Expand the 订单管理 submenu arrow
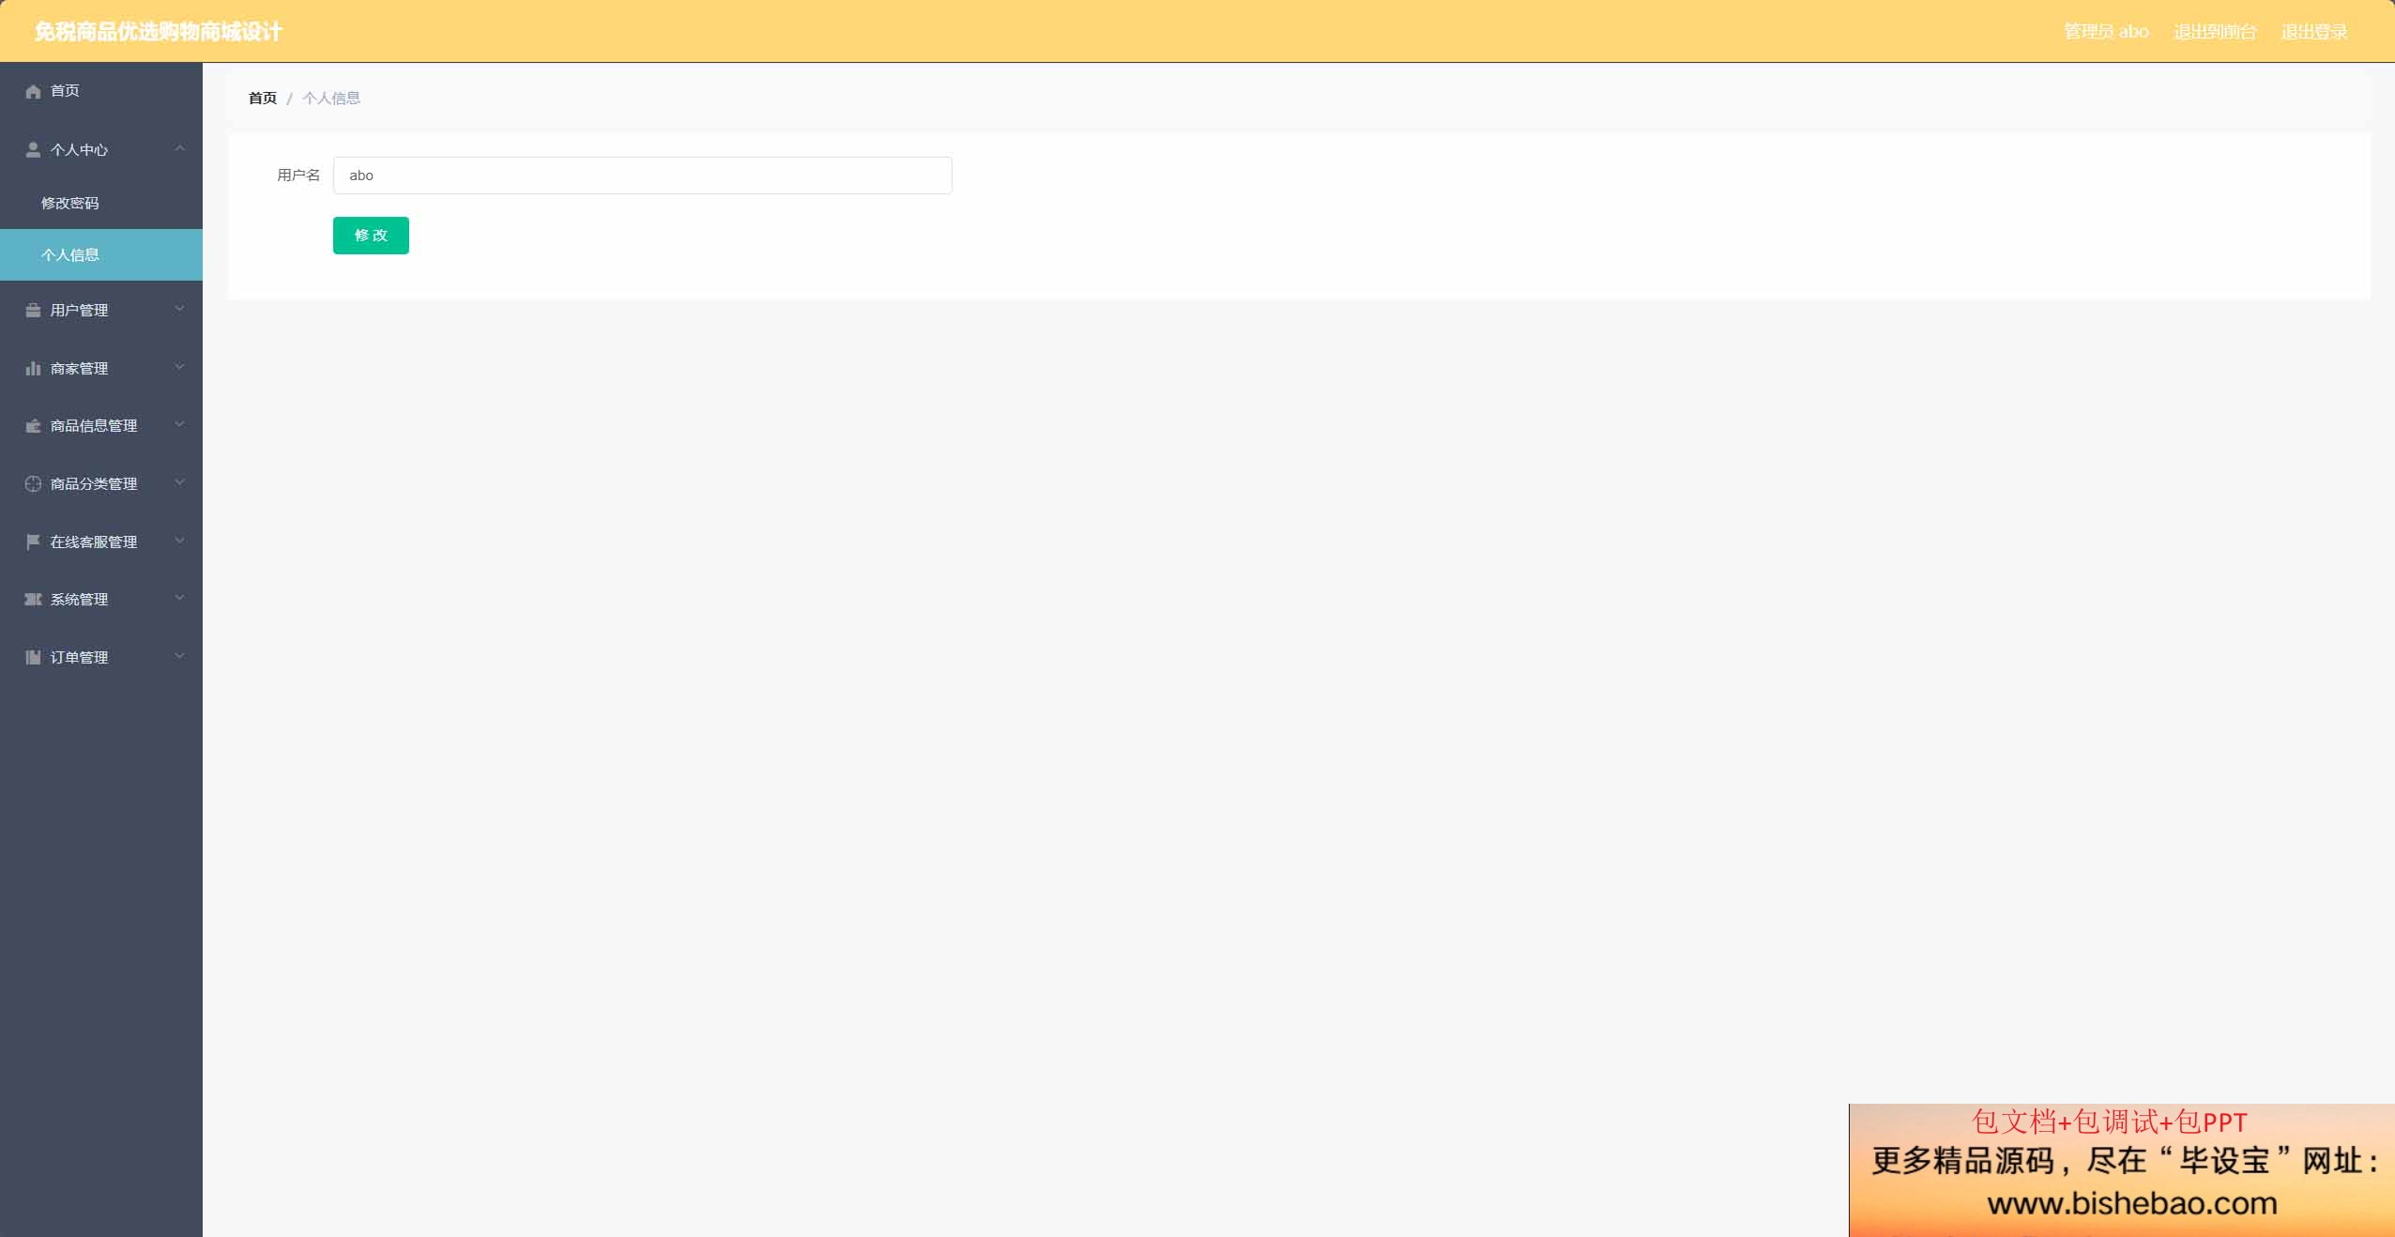 pyautogui.click(x=179, y=656)
